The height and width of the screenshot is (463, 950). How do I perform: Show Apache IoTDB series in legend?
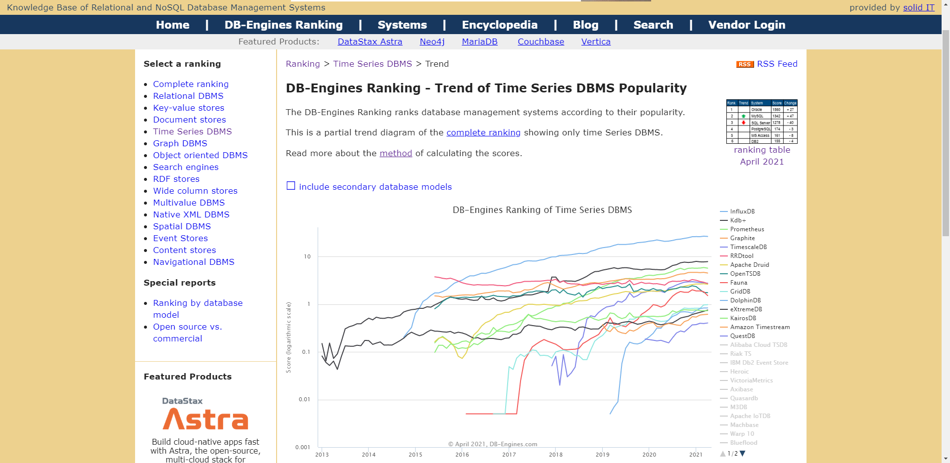click(x=745, y=416)
